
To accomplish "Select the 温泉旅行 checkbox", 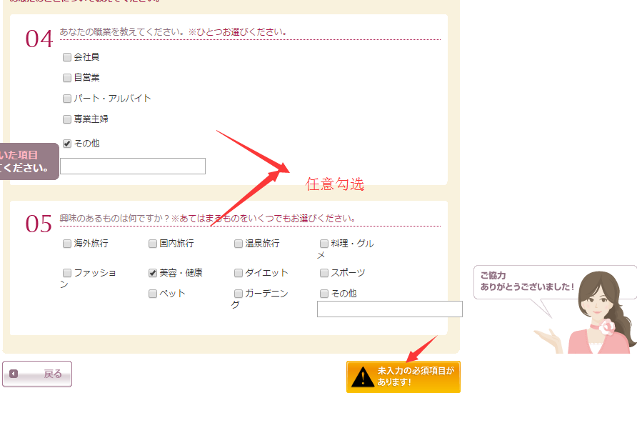I will point(239,244).
